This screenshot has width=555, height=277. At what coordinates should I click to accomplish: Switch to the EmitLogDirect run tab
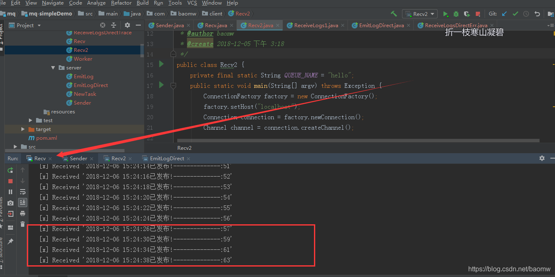(x=167, y=159)
